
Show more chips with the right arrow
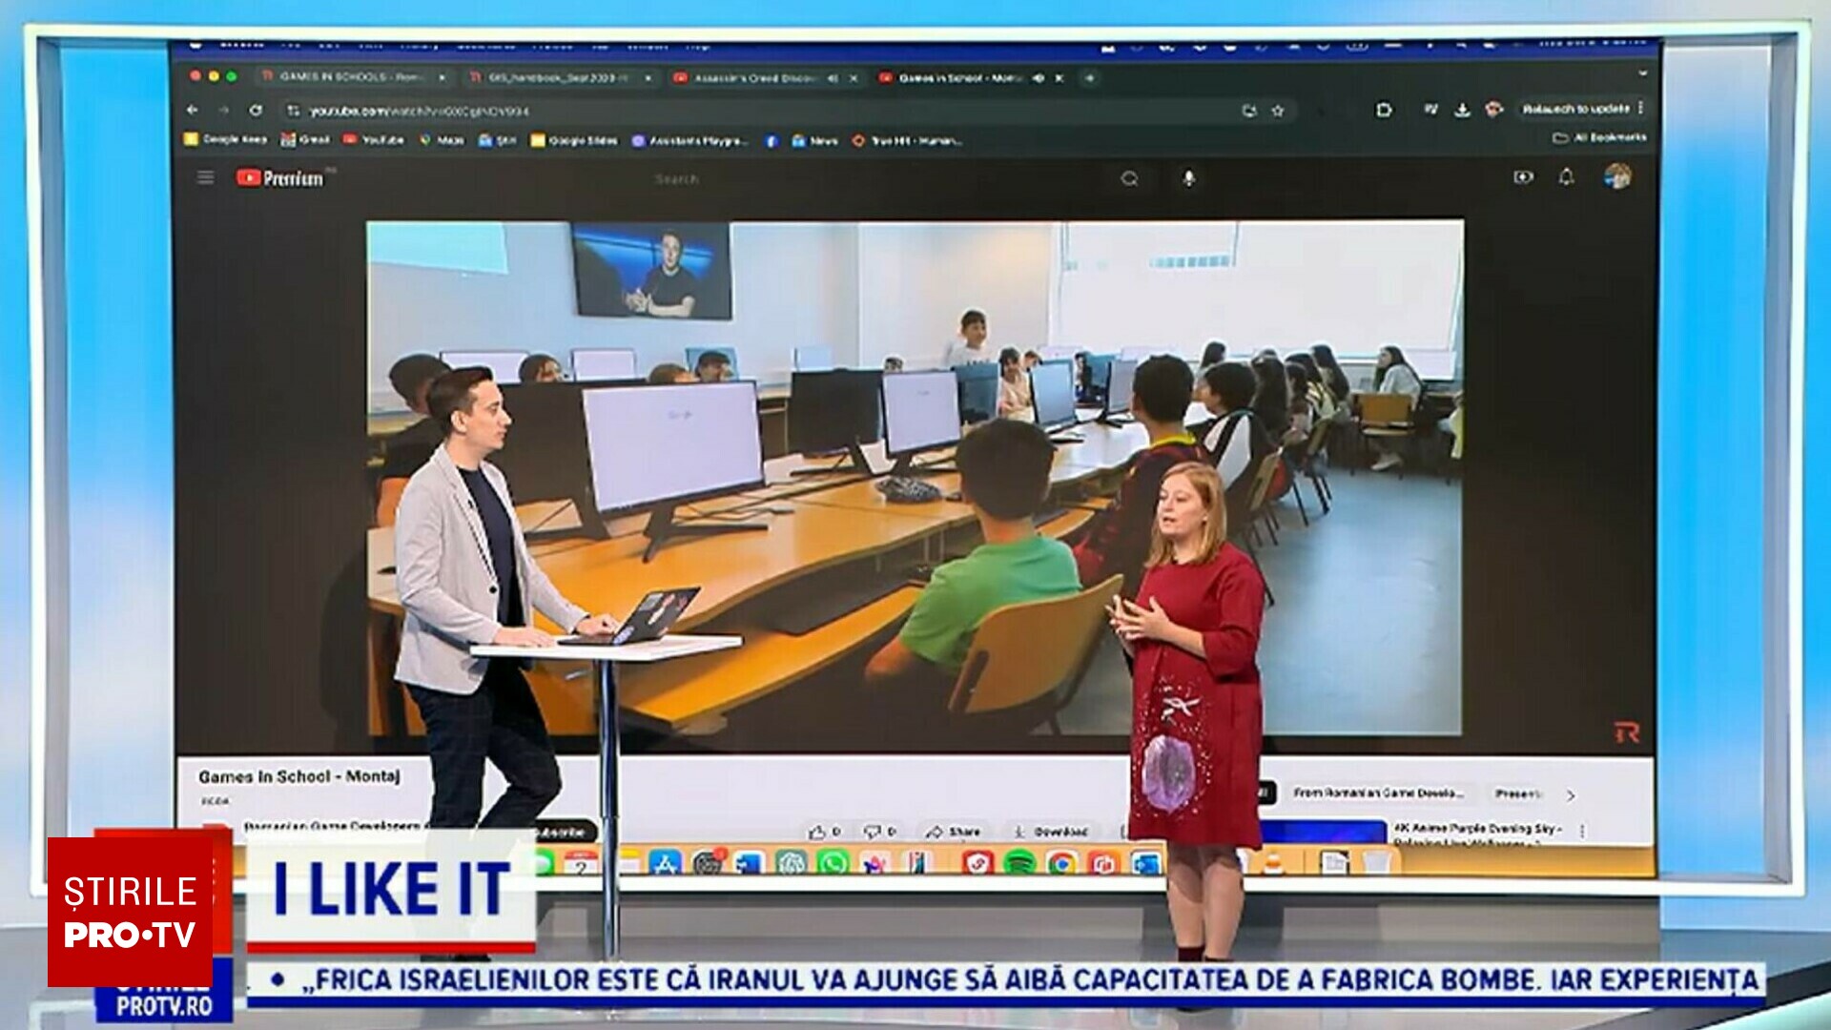coord(1571,794)
